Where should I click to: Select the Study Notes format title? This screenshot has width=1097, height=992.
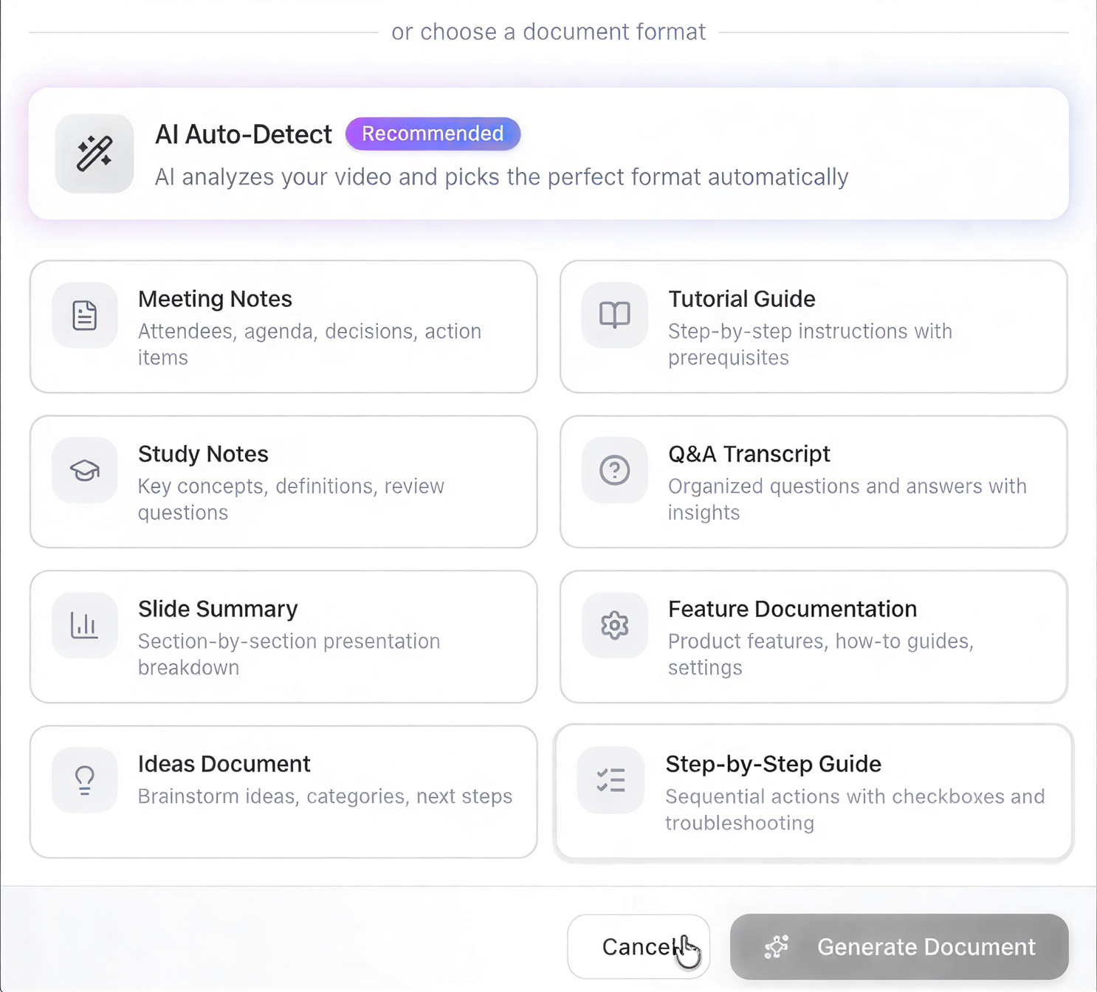point(203,454)
